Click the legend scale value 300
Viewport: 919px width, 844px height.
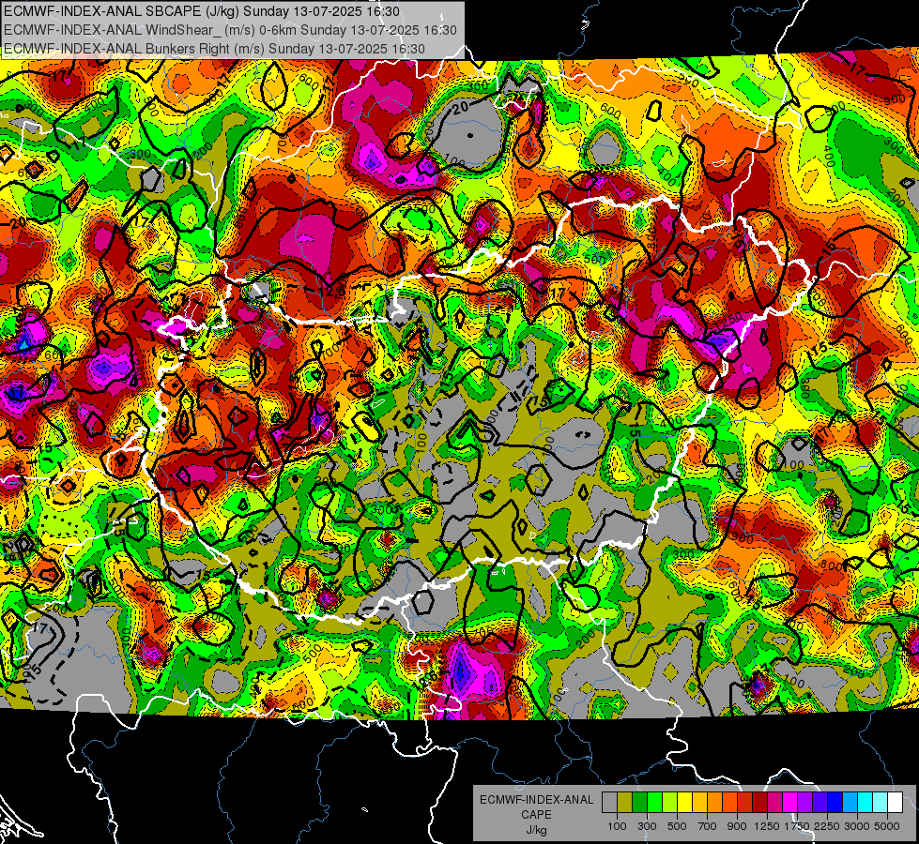647,826
